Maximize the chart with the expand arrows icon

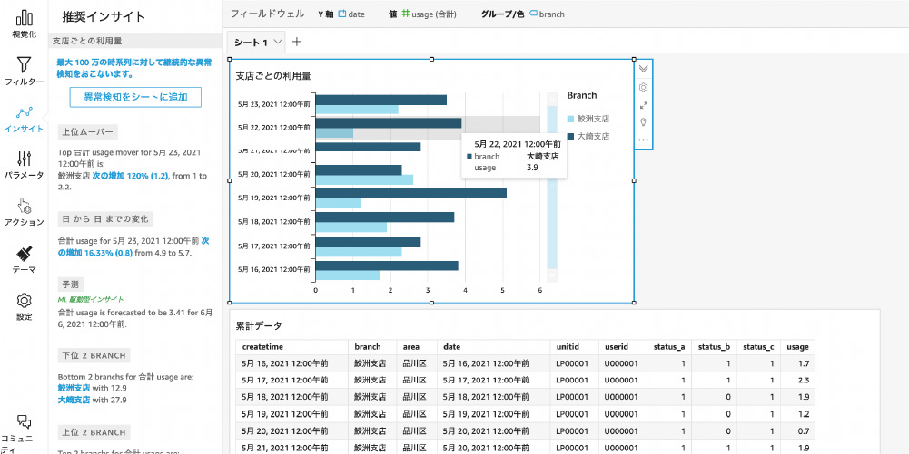(643, 105)
